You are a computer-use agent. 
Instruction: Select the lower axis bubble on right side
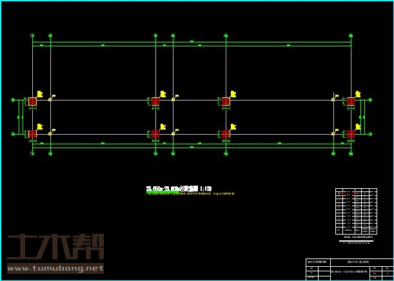click(370, 134)
